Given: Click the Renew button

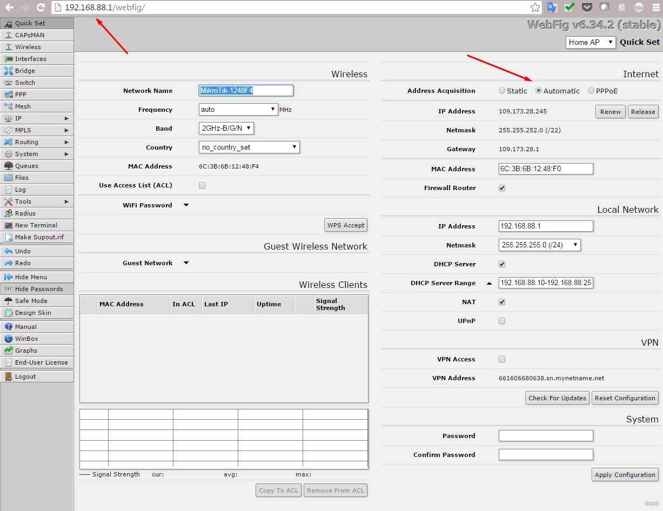Looking at the screenshot, I should pos(610,112).
